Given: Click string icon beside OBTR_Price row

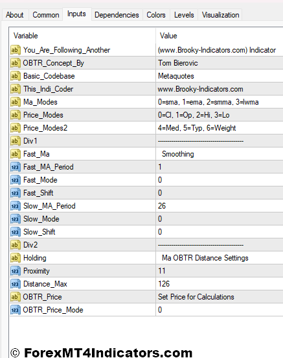Looking at the screenshot, I should [x=16, y=297].
